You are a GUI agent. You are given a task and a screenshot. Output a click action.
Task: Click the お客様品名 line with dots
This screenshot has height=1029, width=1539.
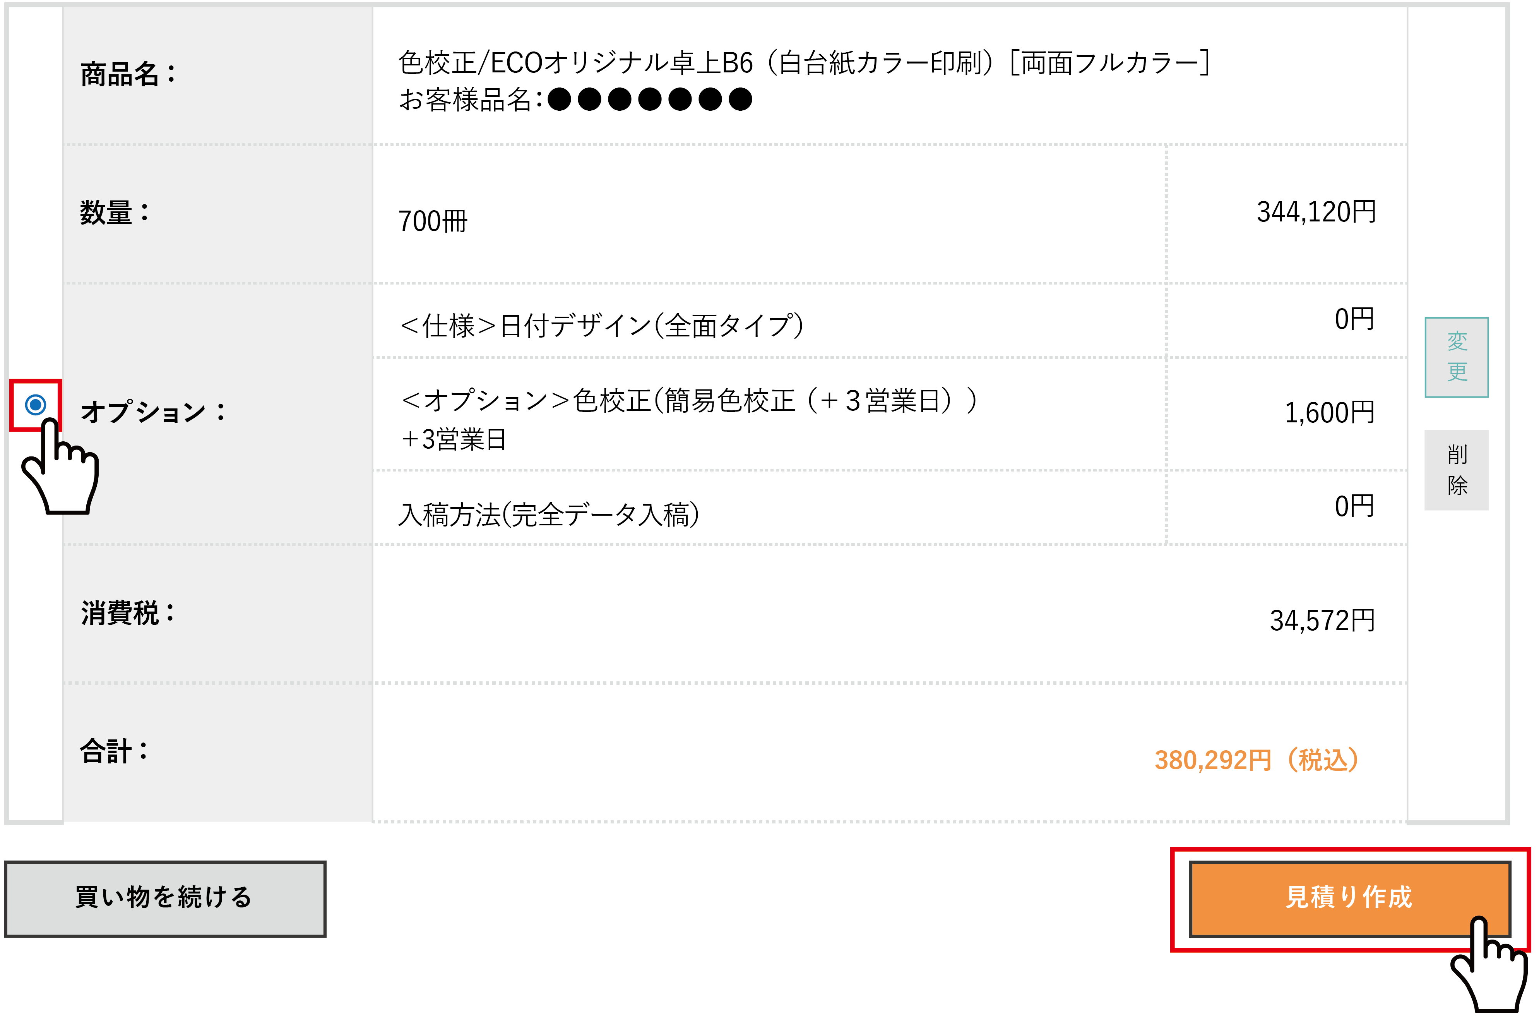[575, 100]
